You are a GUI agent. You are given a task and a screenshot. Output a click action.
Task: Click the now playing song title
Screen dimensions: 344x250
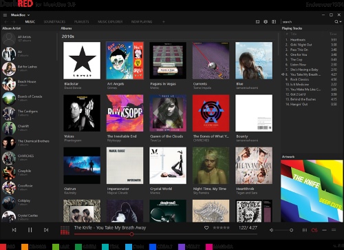pos(110,228)
